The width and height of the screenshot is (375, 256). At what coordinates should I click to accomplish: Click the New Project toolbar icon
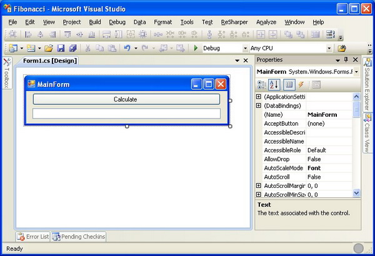[x=13, y=48]
